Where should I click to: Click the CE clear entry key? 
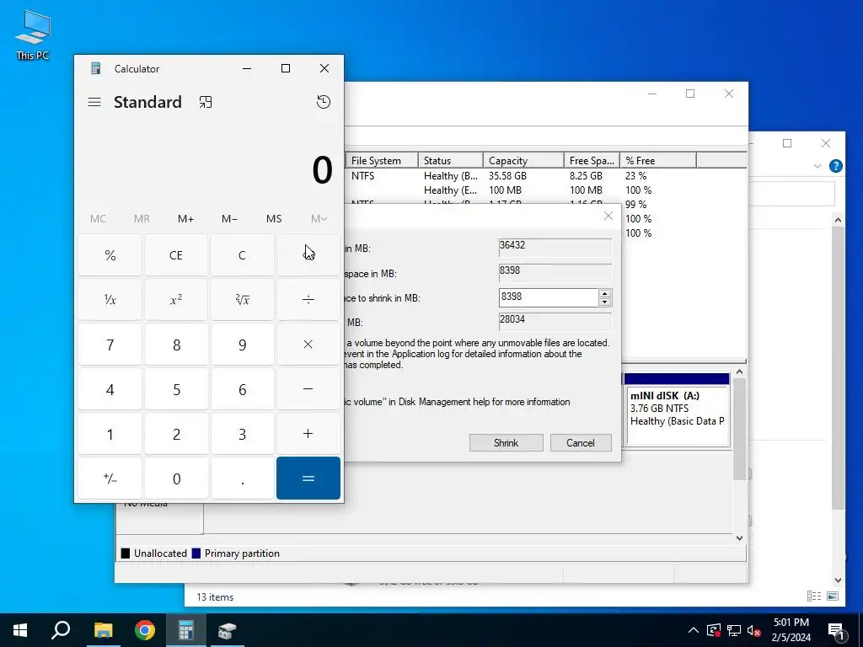pyautogui.click(x=176, y=254)
